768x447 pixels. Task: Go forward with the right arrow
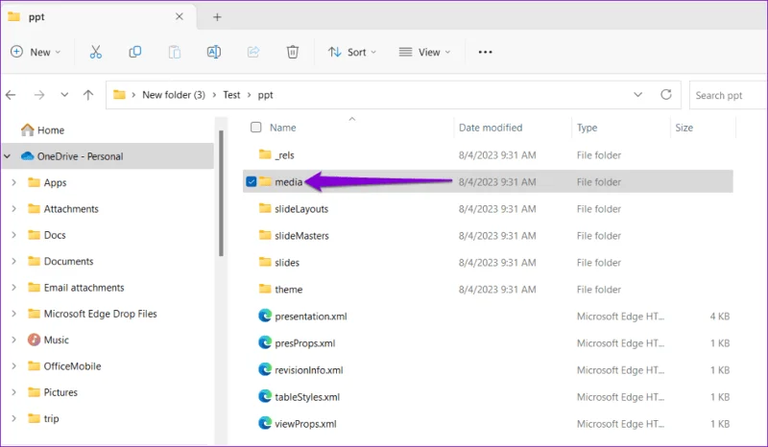(x=39, y=95)
